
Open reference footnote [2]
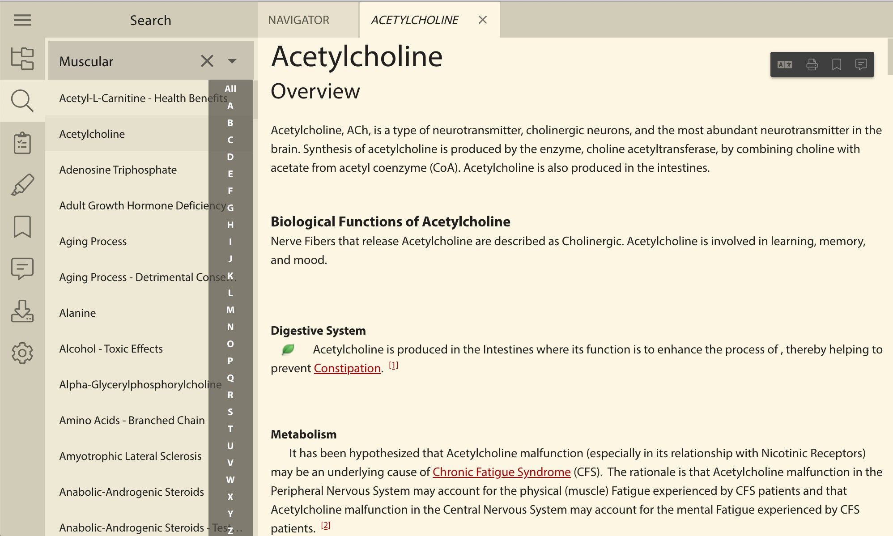pyautogui.click(x=325, y=525)
